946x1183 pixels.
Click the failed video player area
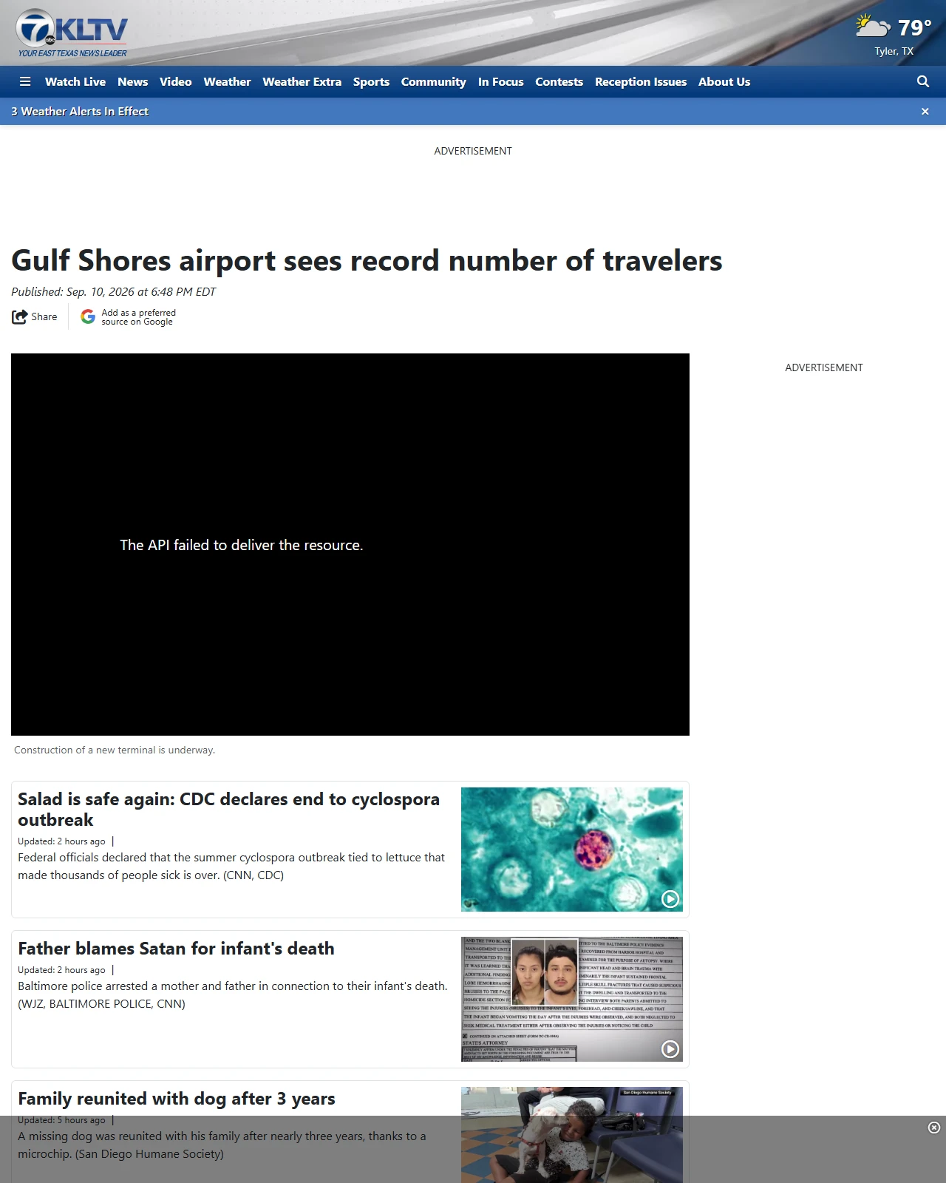(x=350, y=545)
